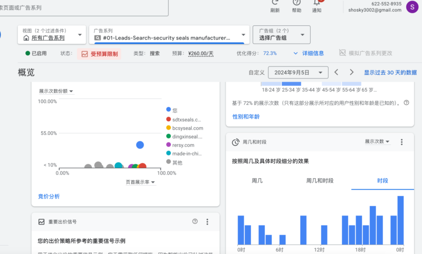Click the account email shosky3002@gmail.com

pyautogui.click(x=375, y=10)
